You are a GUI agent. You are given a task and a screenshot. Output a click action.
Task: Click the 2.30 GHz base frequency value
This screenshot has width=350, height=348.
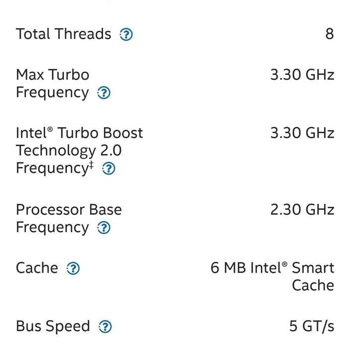point(302,210)
